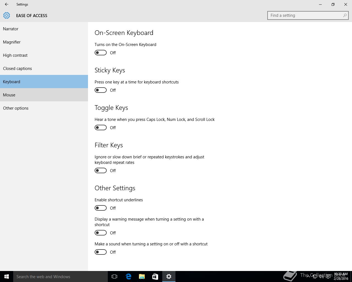
Task: Click 'Press one key at a time' description
Action: (137, 82)
